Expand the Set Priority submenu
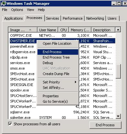This screenshot has width=127, height=134. pyautogui.click(x=58, y=82)
